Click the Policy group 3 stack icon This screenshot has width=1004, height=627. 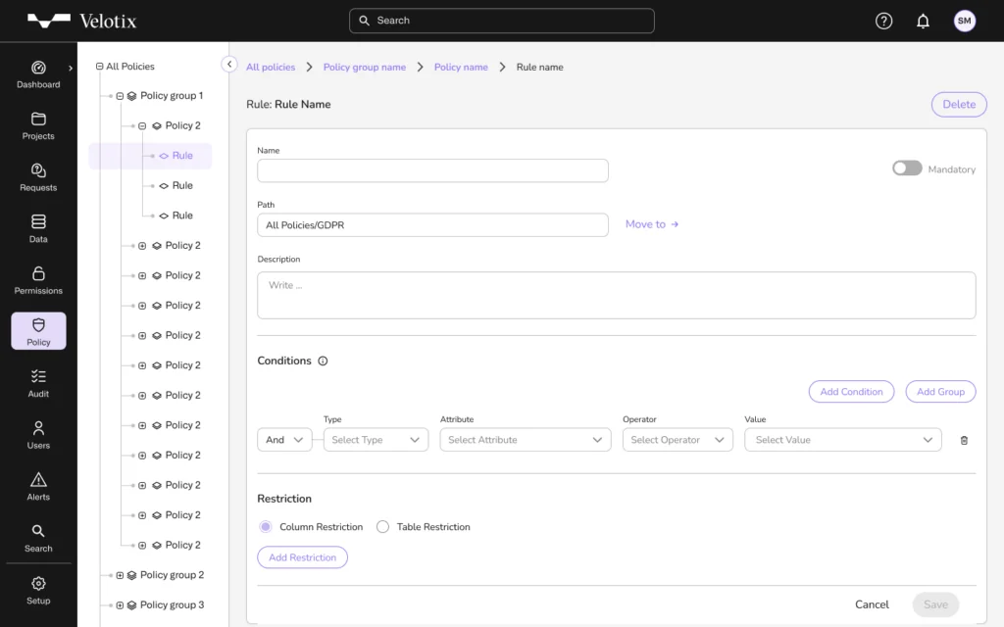132,605
